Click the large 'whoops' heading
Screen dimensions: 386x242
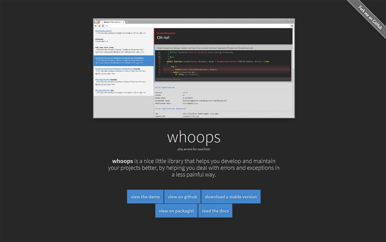click(193, 137)
